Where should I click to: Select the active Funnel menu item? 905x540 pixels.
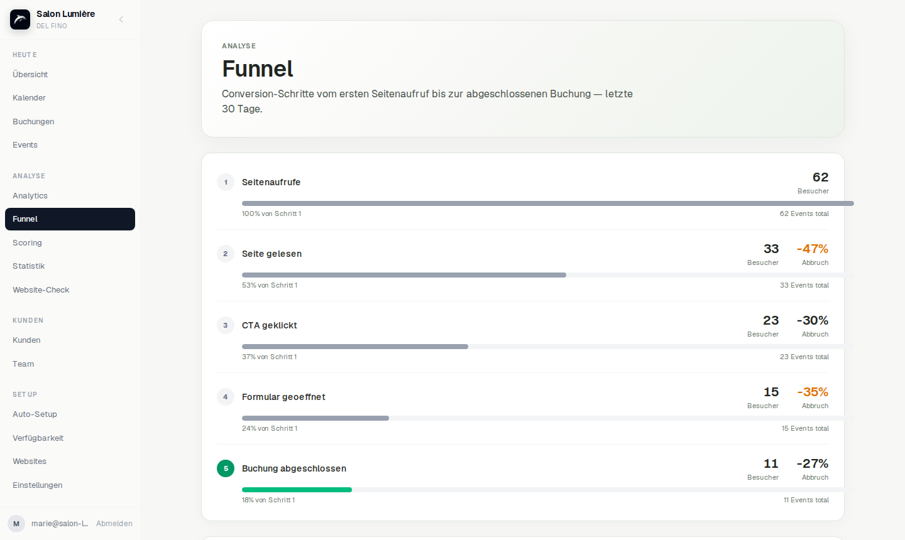pyautogui.click(x=70, y=219)
